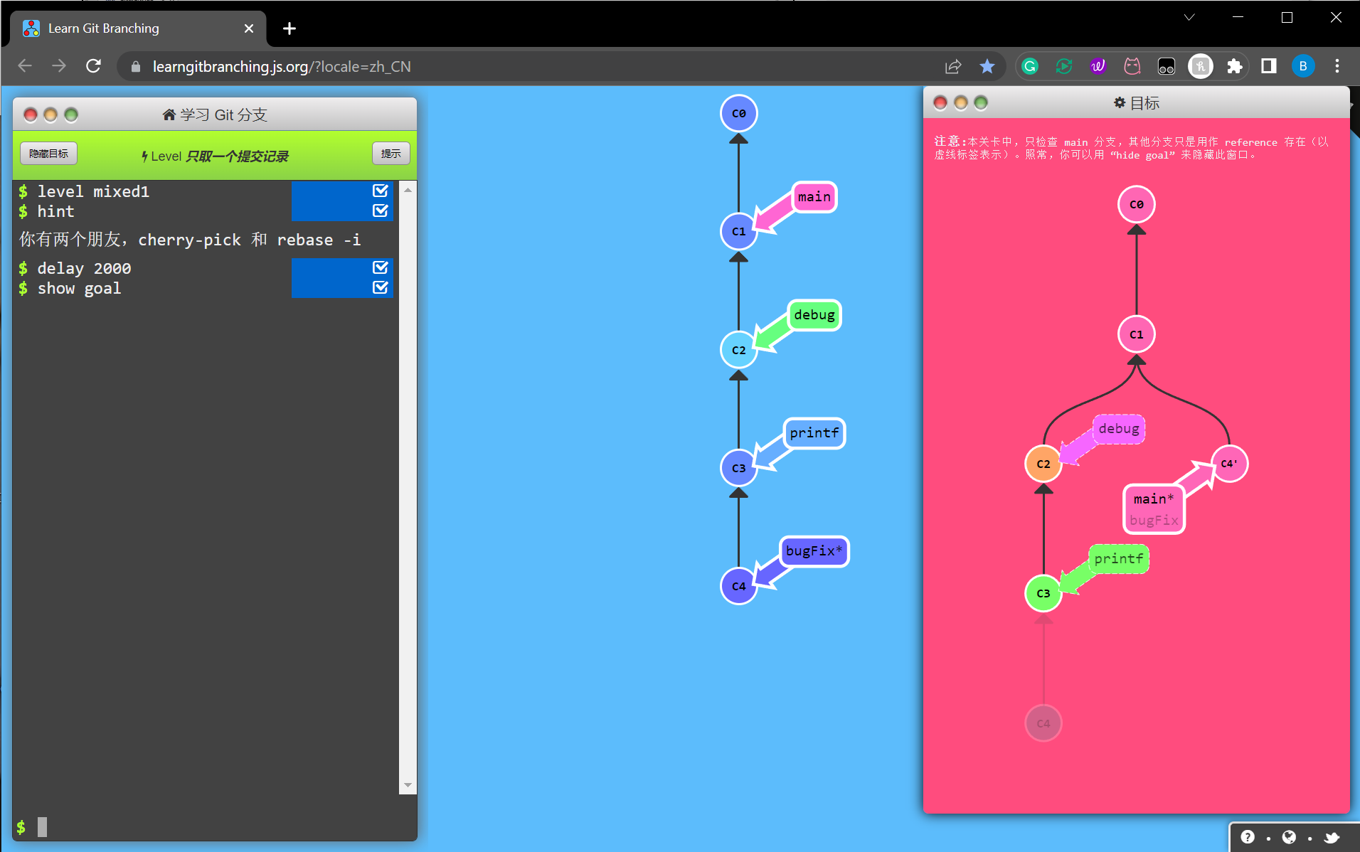
Task: Click green dot on terminal window
Action: (71, 115)
